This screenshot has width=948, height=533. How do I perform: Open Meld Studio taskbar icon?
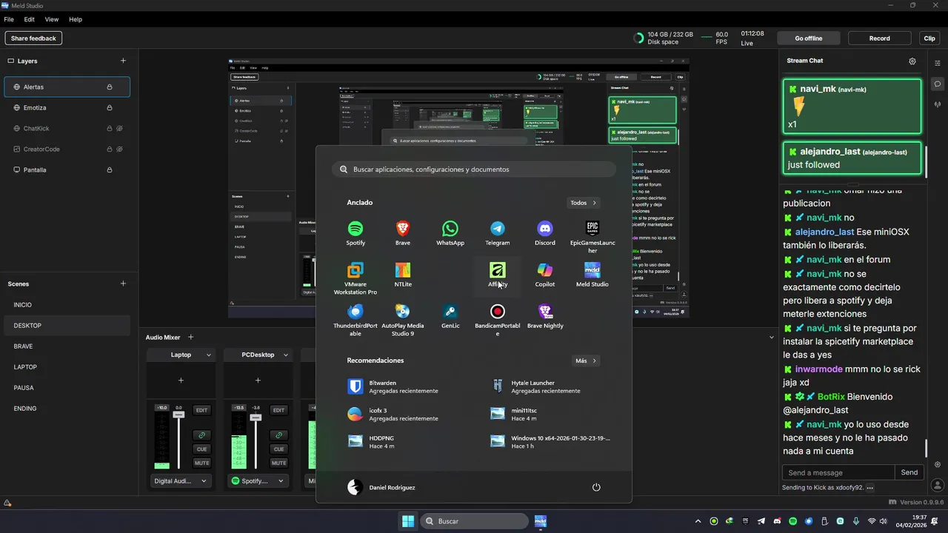click(x=541, y=521)
